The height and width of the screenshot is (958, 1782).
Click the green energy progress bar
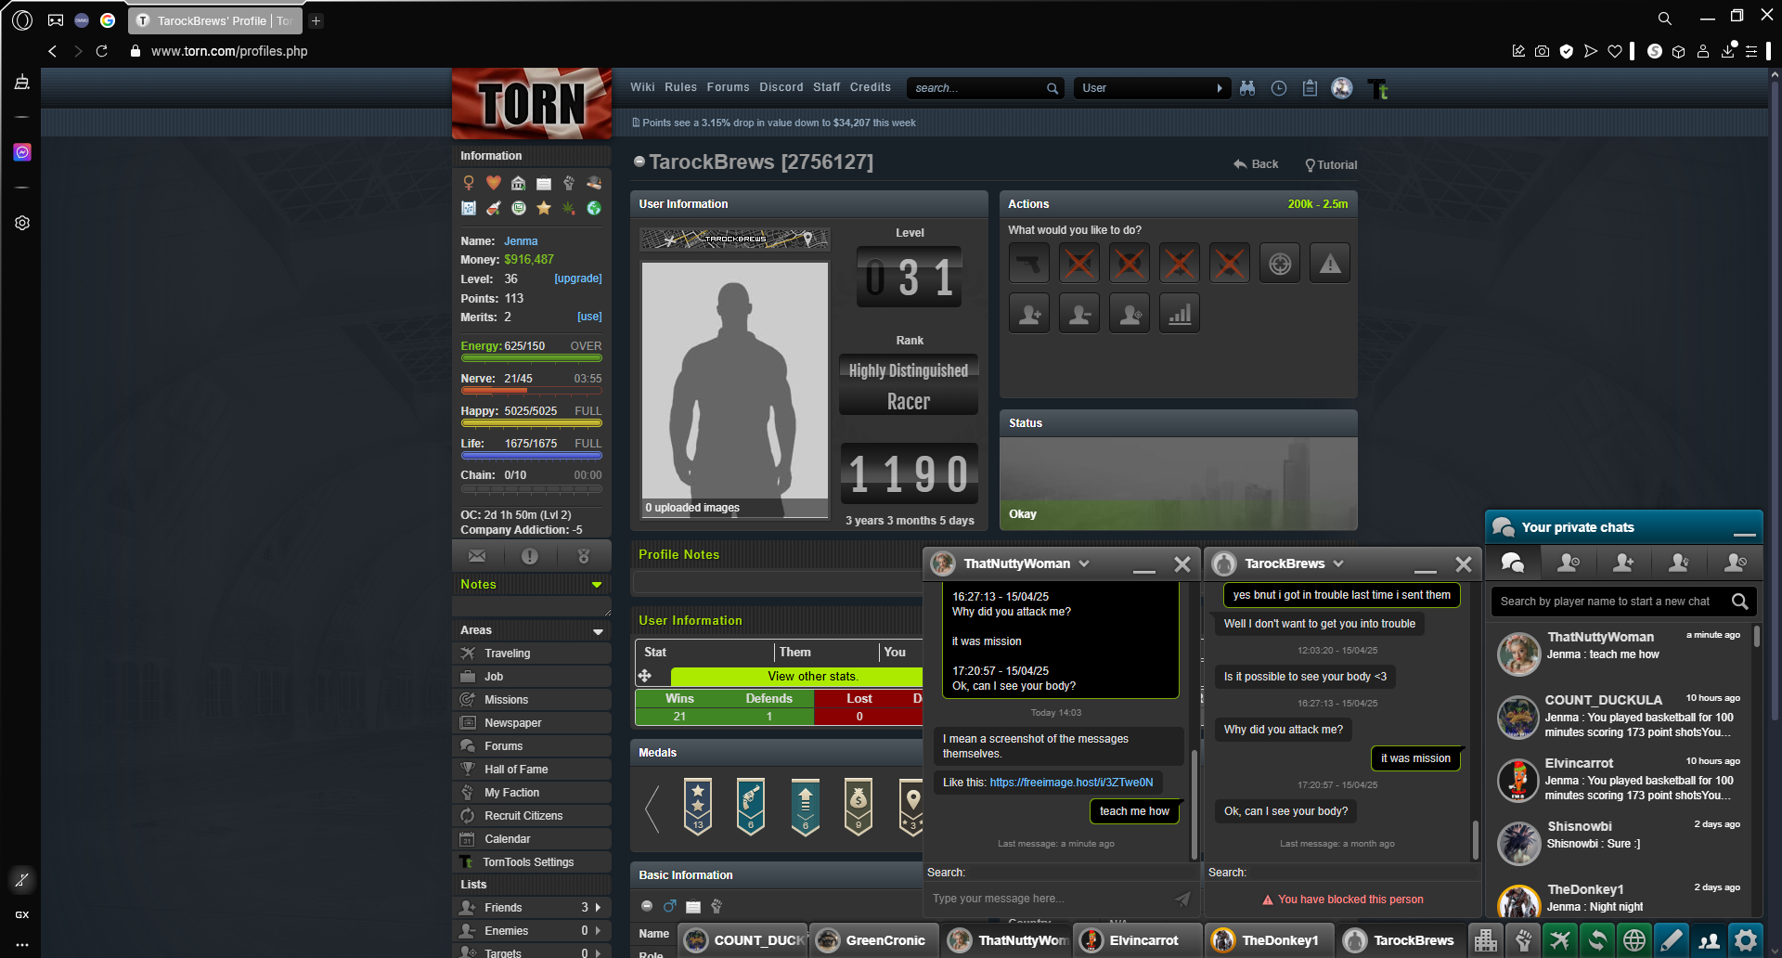(x=532, y=358)
